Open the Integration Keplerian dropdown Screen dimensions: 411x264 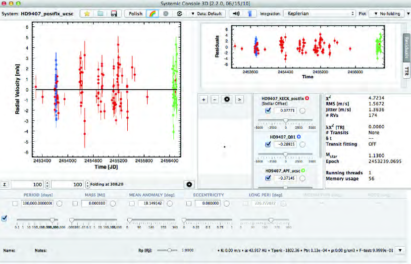(319, 13)
